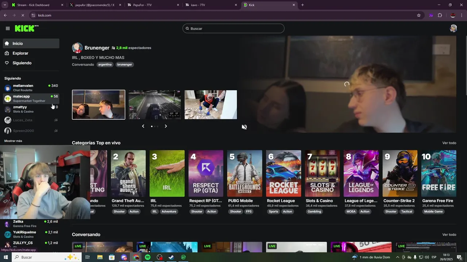Open Explorar in the sidebar
467x262 pixels.
click(31, 53)
